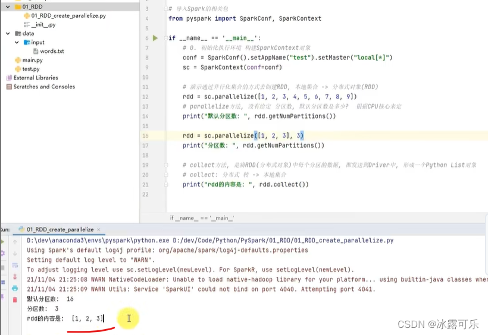This screenshot has width=488, height=335.
Task: Click the test.py Python file icon
Action: click(x=18, y=69)
